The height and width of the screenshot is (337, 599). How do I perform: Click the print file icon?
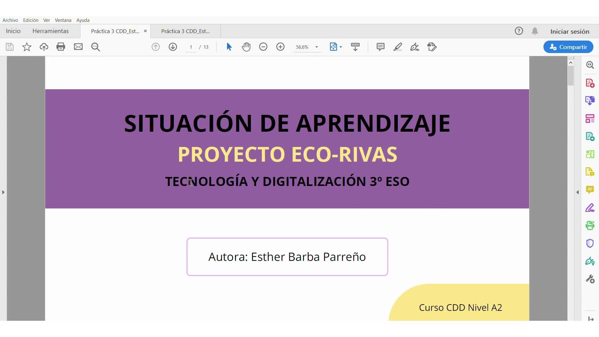(61, 47)
